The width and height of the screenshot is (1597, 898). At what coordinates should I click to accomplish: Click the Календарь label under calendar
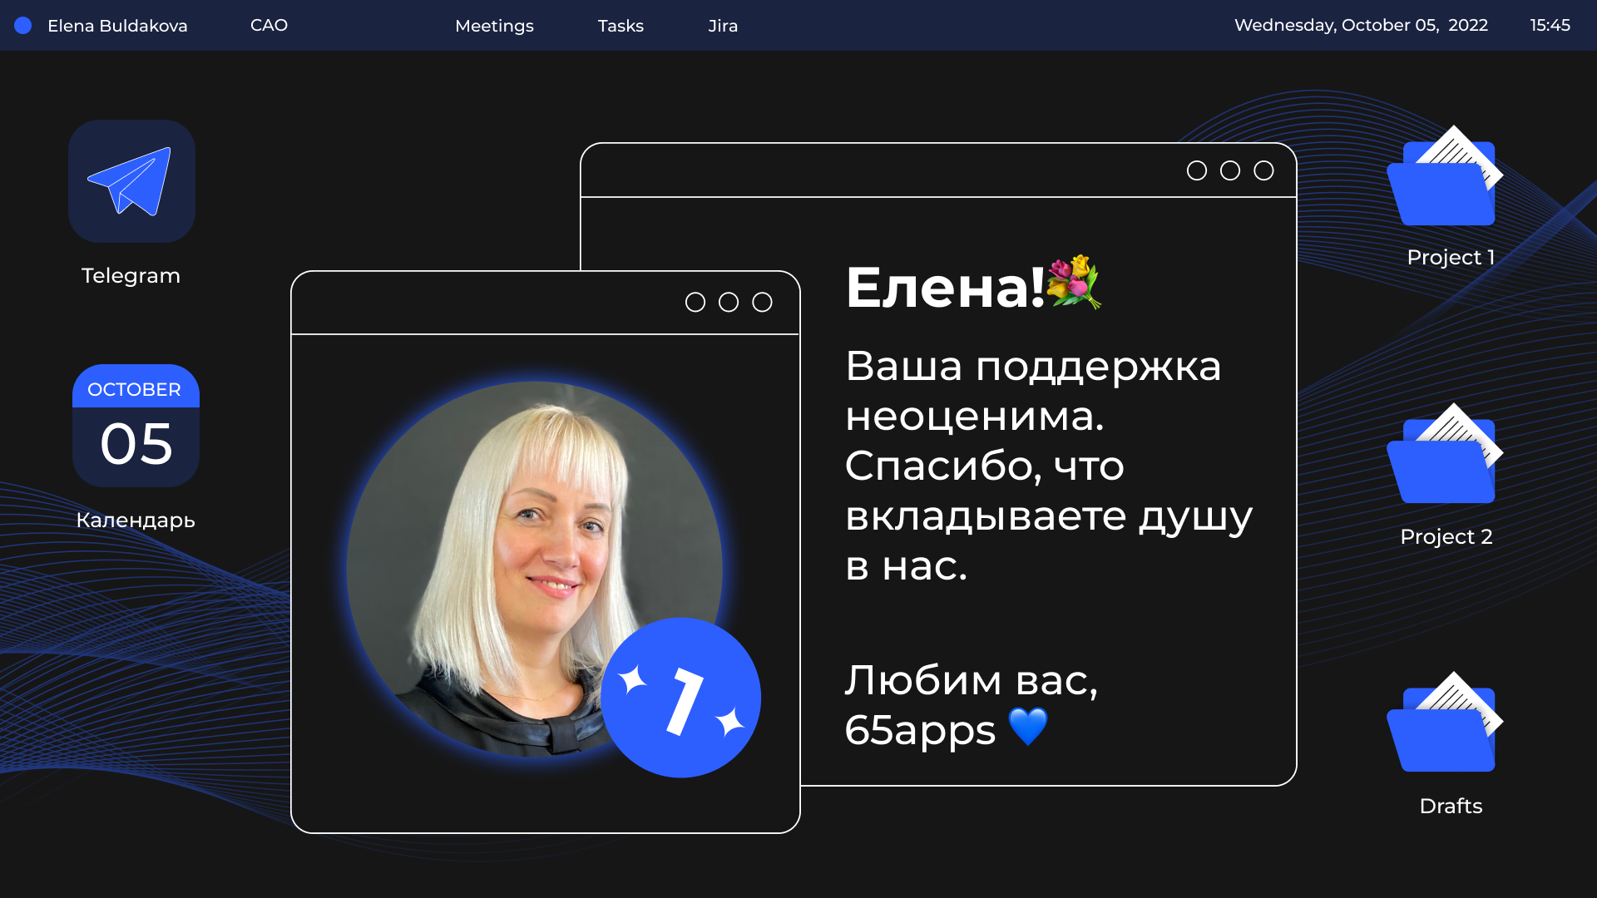pos(136,521)
